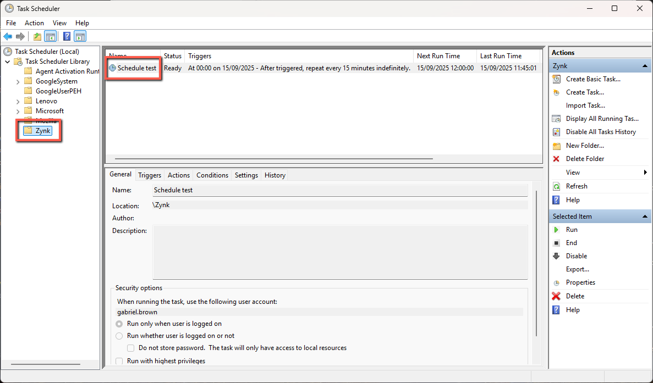The width and height of the screenshot is (653, 383).
Task: Click the General tab vertical scrollbar
Action: click(536, 263)
